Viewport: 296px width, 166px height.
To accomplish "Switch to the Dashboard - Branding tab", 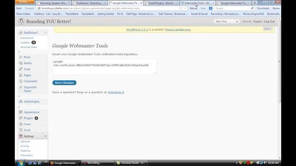I will coord(89,3).
